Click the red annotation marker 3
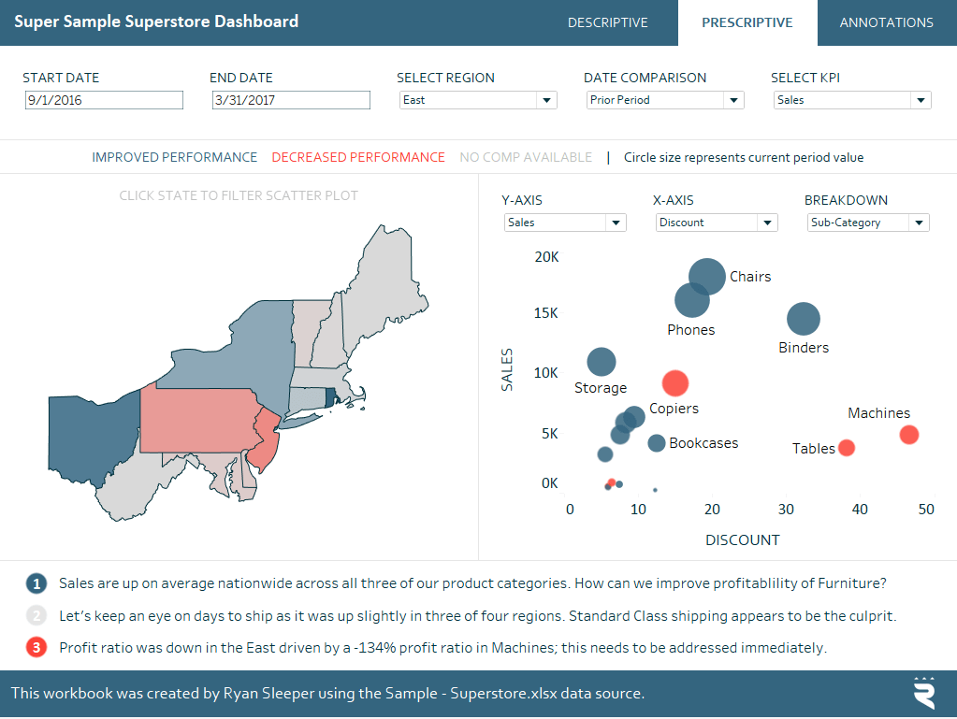Image resolution: width=957 pixels, height=719 pixels. pos(35,647)
